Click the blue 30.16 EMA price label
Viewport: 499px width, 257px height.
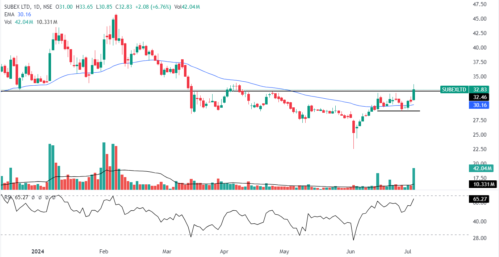(x=479, y=105)
